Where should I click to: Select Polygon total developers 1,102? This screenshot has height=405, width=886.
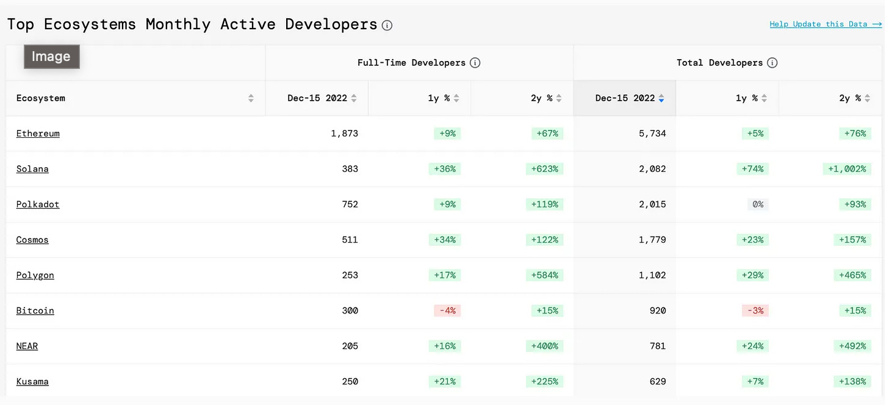(652, 275)
